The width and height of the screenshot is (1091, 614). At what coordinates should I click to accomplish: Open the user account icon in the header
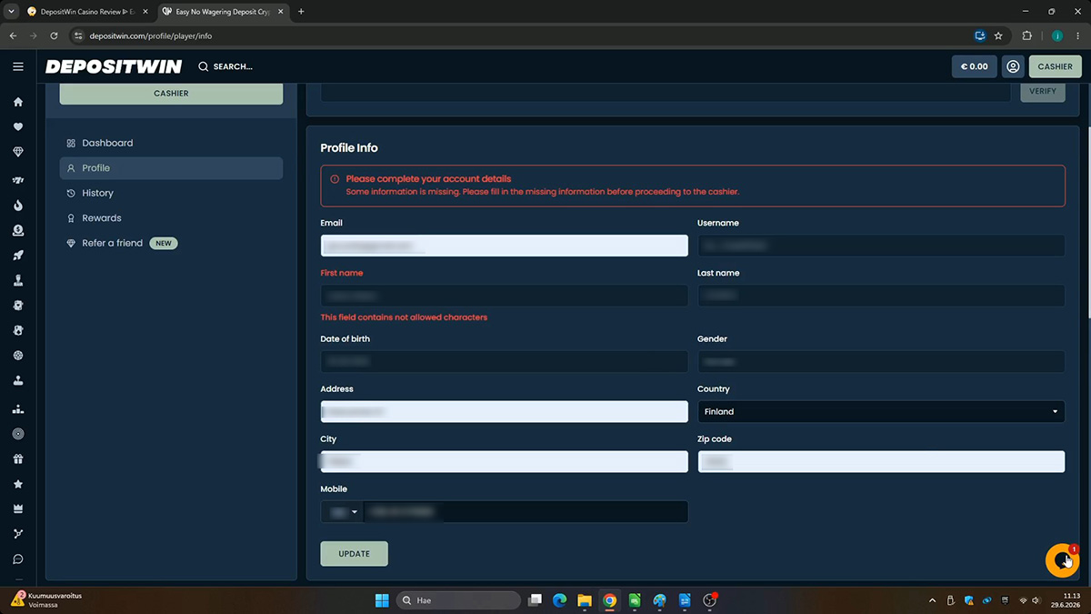[x=1013, y=66]
